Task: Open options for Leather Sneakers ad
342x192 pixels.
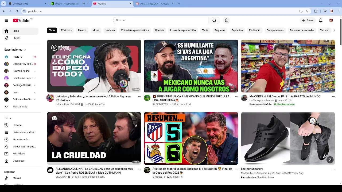Action: 333,169
